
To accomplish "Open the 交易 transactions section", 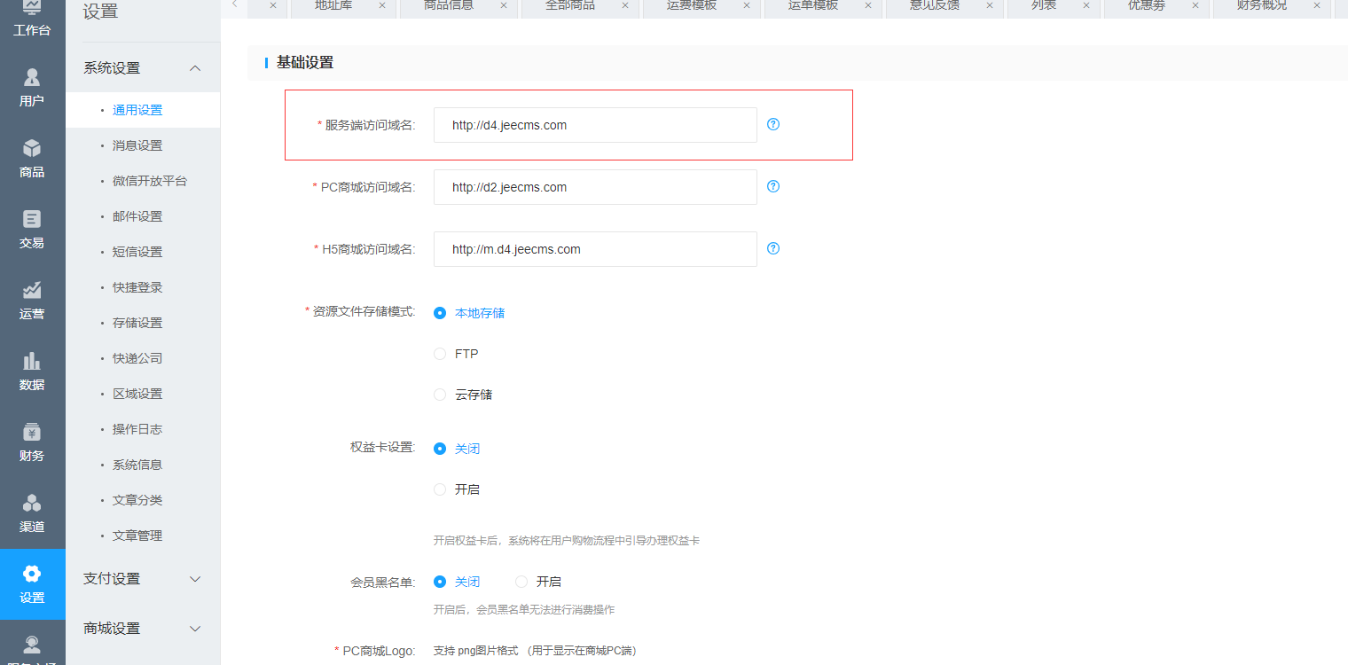I will (x=32, y=230).
